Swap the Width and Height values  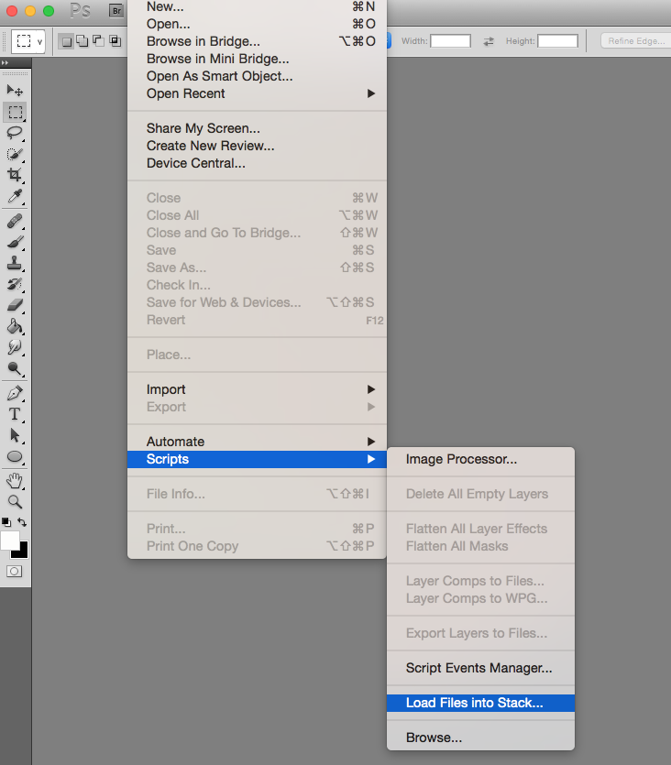tap(489, 41)
